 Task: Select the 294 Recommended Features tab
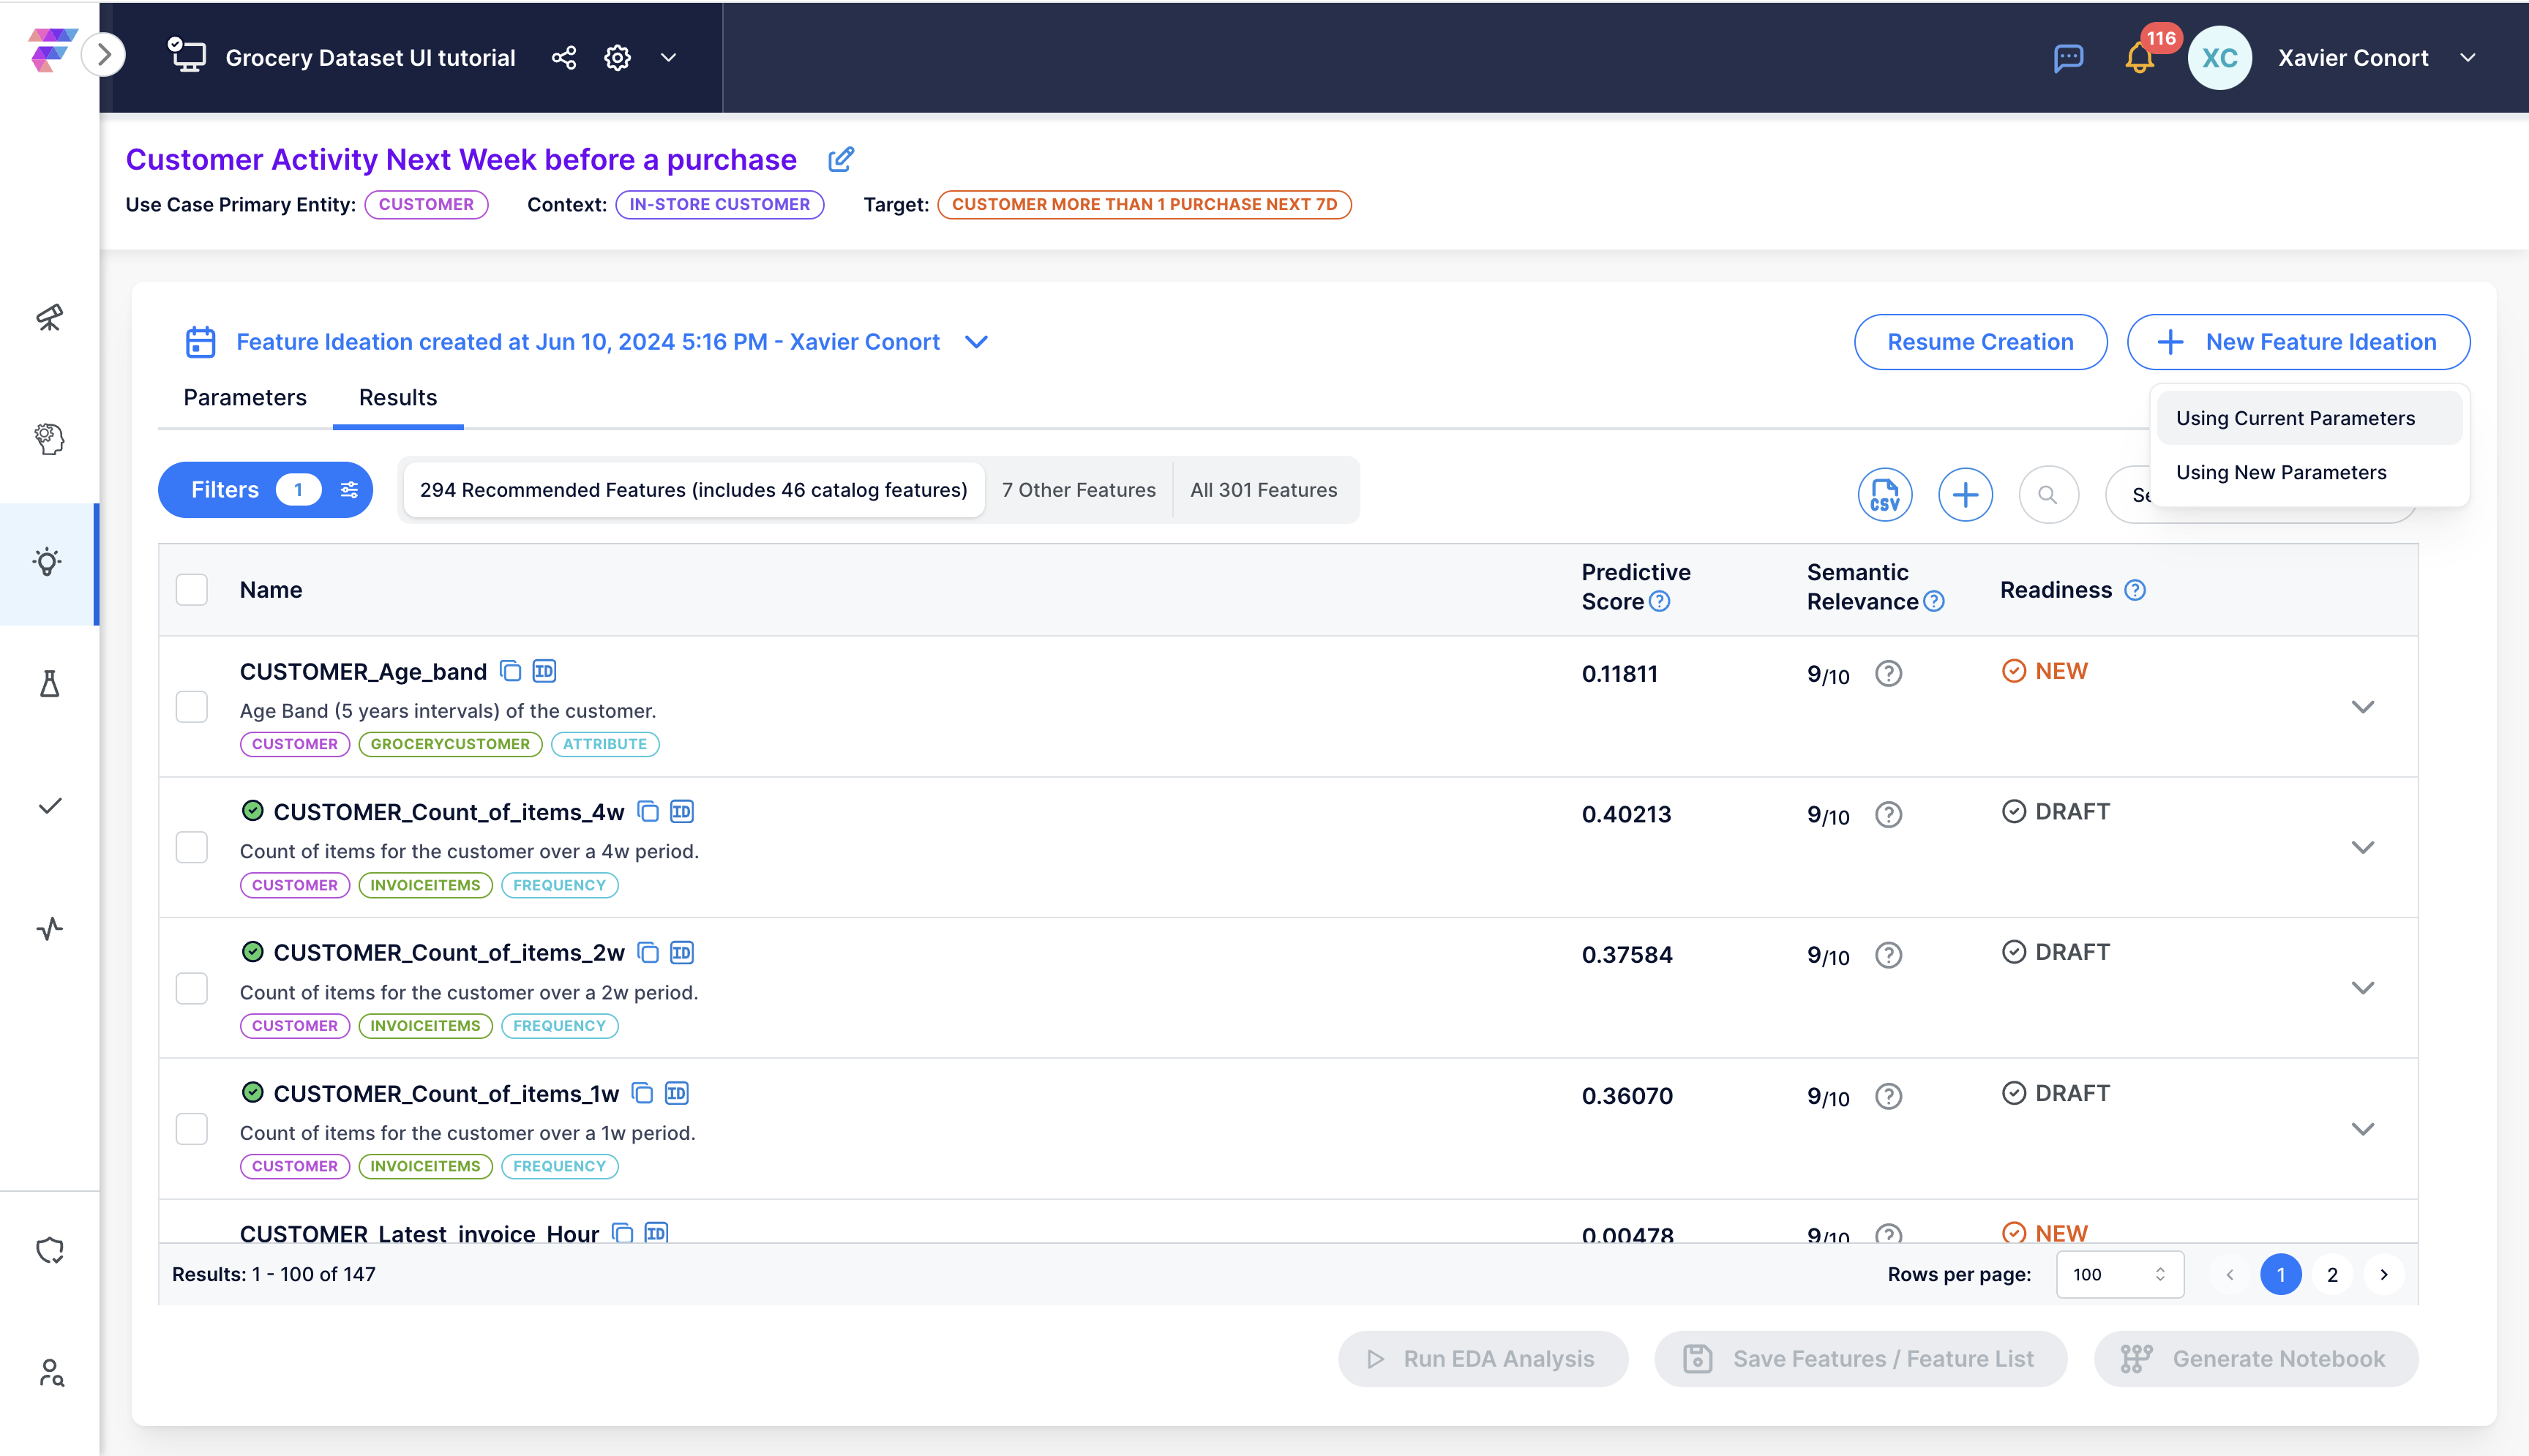(694, 490)
